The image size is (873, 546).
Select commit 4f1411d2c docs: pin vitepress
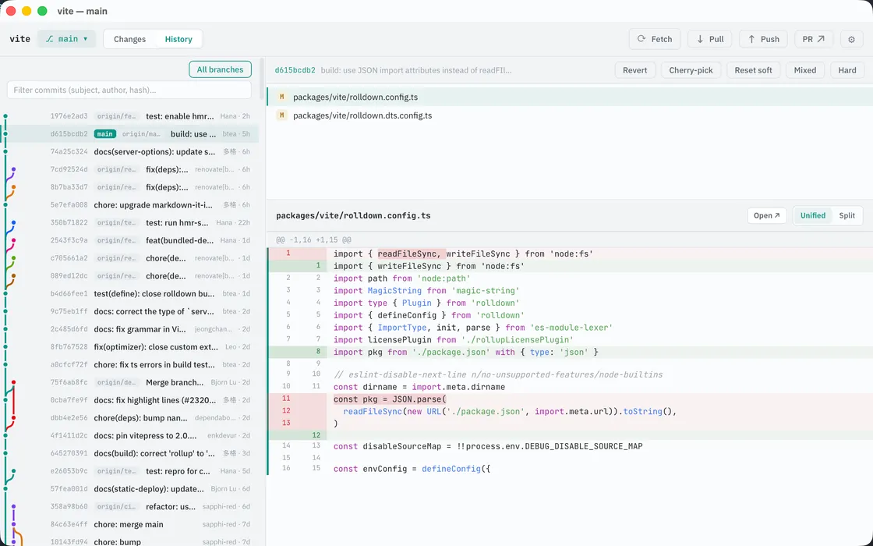point(129,436)
